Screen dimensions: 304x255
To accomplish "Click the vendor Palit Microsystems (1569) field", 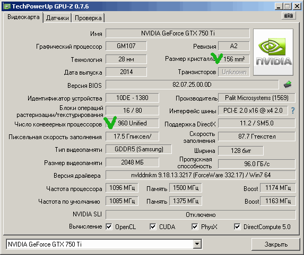I will [x=257, y=98].
